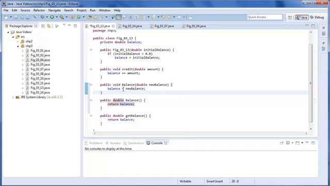The image size is (330, 186).
Task: Close the Fig_03_13.java editor tab
Action: (113, 26)
